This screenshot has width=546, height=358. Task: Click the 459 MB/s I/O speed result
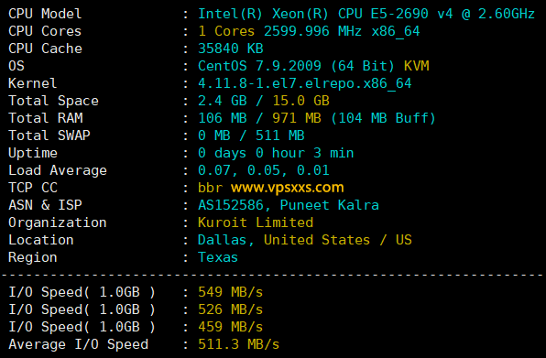[231, 327]
